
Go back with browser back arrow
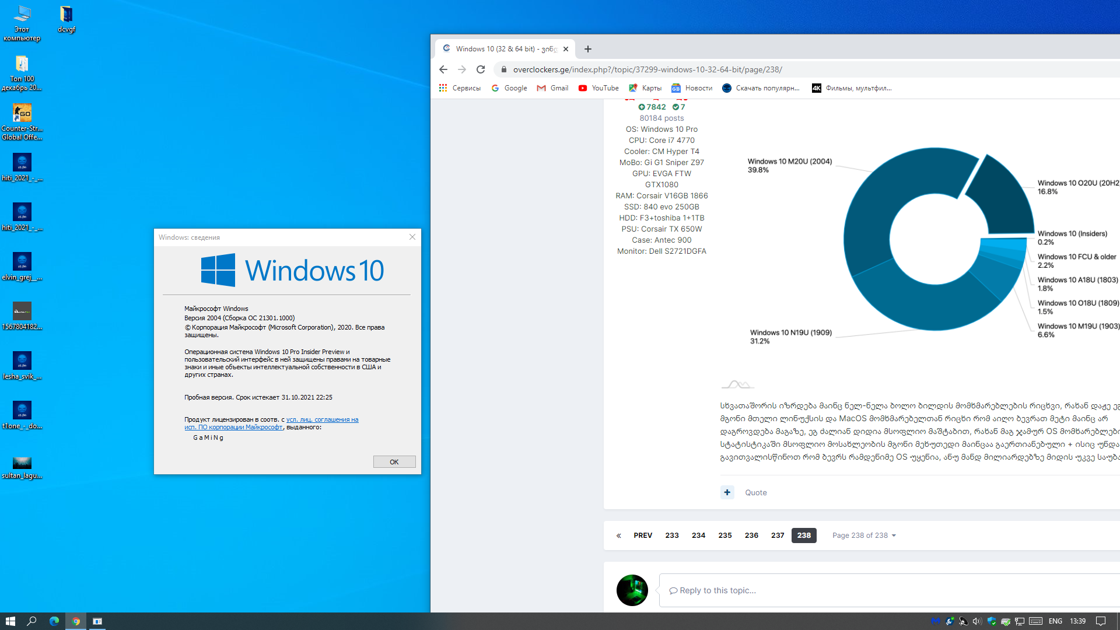[x=443, y=69]
